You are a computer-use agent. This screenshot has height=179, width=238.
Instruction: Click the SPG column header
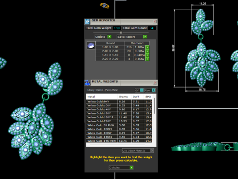(148, 96)
